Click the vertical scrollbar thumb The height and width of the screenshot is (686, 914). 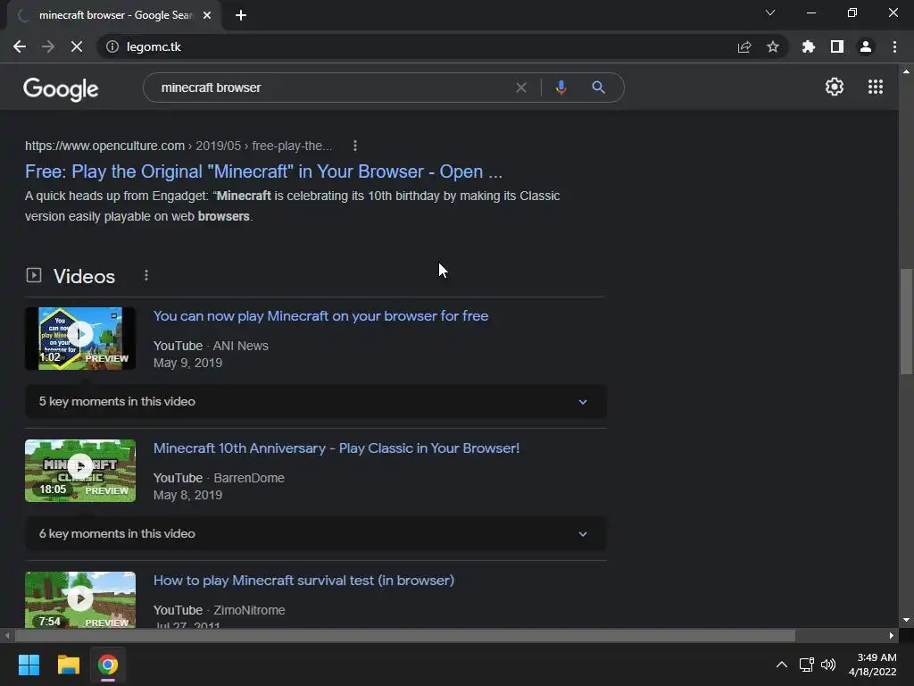click(906, 322)
